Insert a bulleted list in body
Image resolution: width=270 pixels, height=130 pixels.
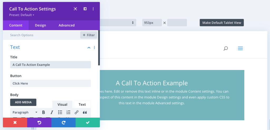tap(60, 112)
